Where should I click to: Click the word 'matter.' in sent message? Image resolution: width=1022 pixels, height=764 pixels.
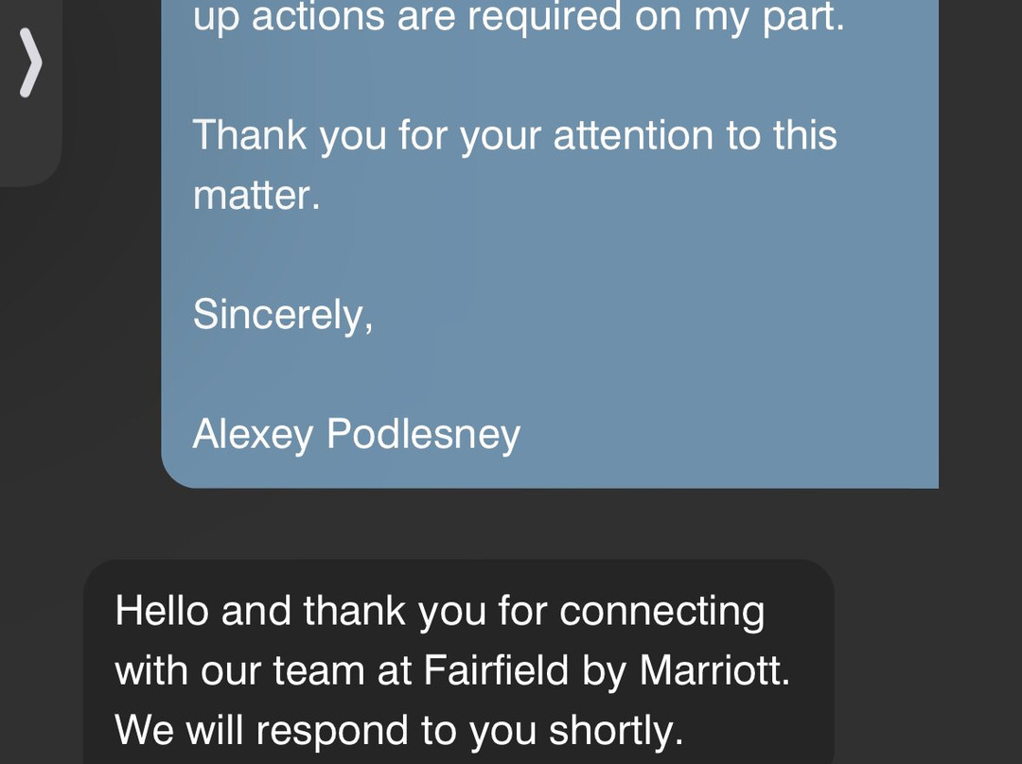pyautogui.click(x=255, y=196)
